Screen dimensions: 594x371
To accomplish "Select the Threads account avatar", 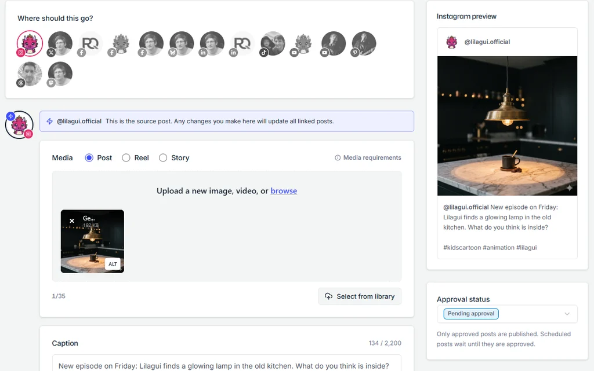I will pos(30,74).
